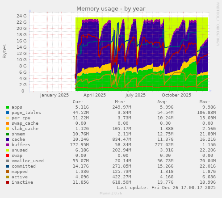Click the 'Last update' timestamp line

(x=166, y=188)
